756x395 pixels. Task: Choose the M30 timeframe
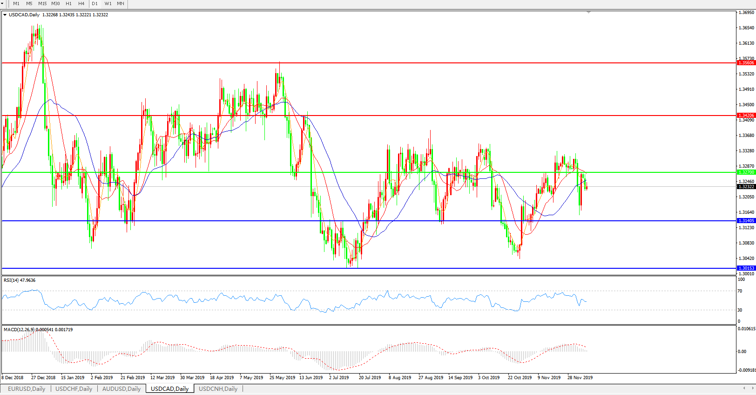(x=55, y=4)
